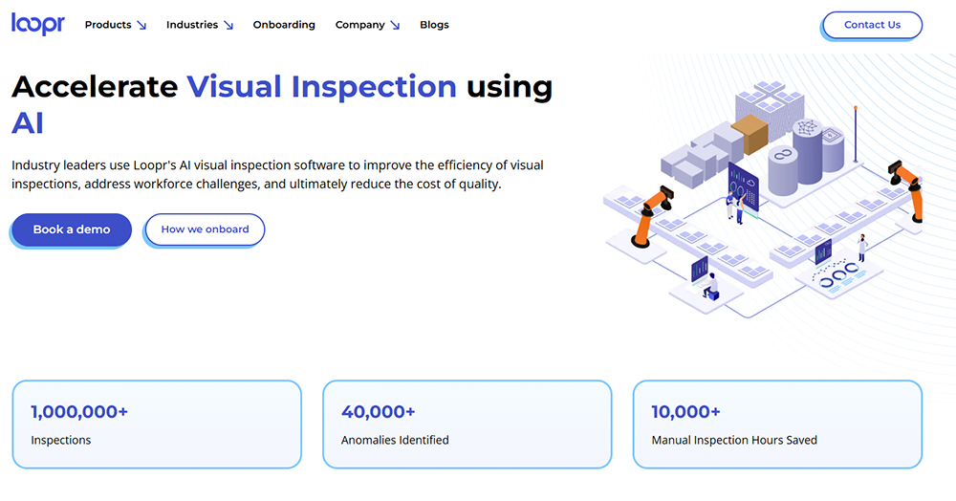Click the 'Visual Inspection' heading text
Viewport: 956px width, 501px height.
point(321,87)
